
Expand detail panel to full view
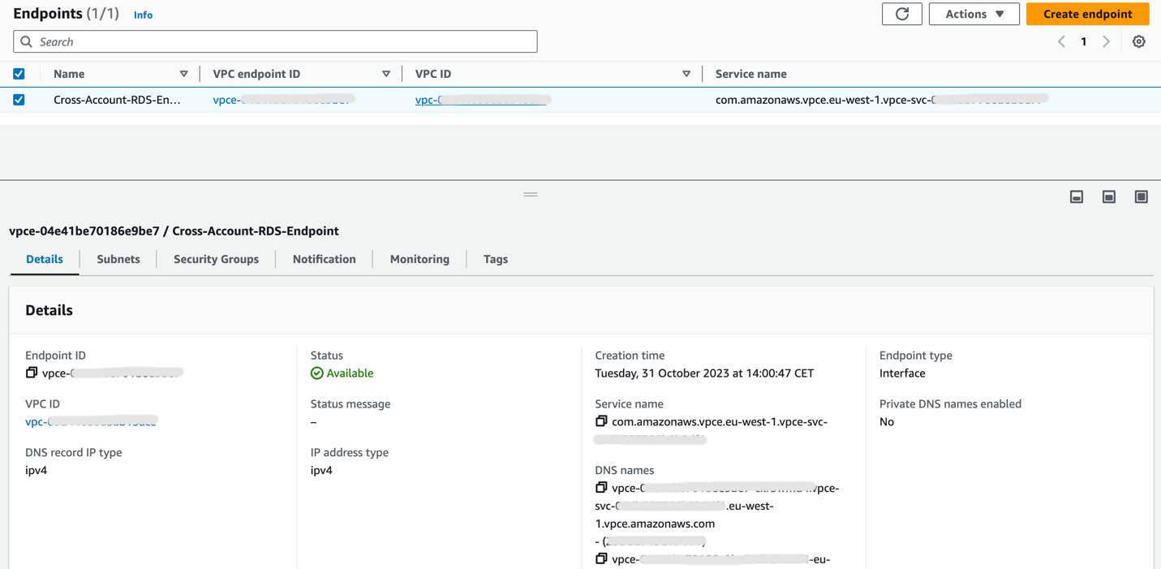pyautogui.click(x=1141, y=196)
